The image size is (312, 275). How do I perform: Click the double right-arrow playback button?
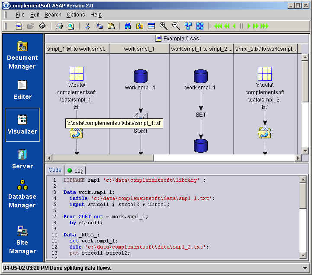(x=255, y=26)
